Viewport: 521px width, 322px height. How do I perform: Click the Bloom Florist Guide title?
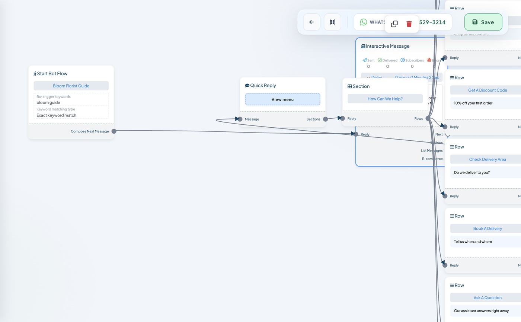tap(71, 86)
